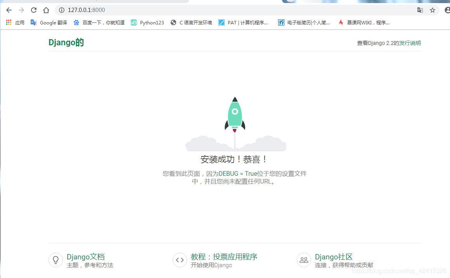Open the 慕课网WIKI bookmark
This screenshot has height=278, width=450.
tap(363, 22)
